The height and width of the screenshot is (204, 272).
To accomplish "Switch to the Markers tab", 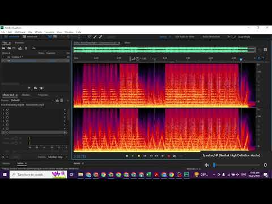I will click(x=26, y=95).
